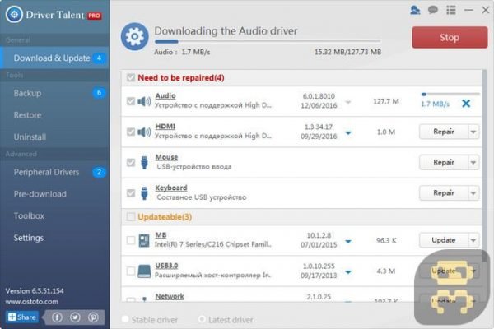Click the MB motherboard device icon
Screen dimensions: 494x329
coord(144,240)
